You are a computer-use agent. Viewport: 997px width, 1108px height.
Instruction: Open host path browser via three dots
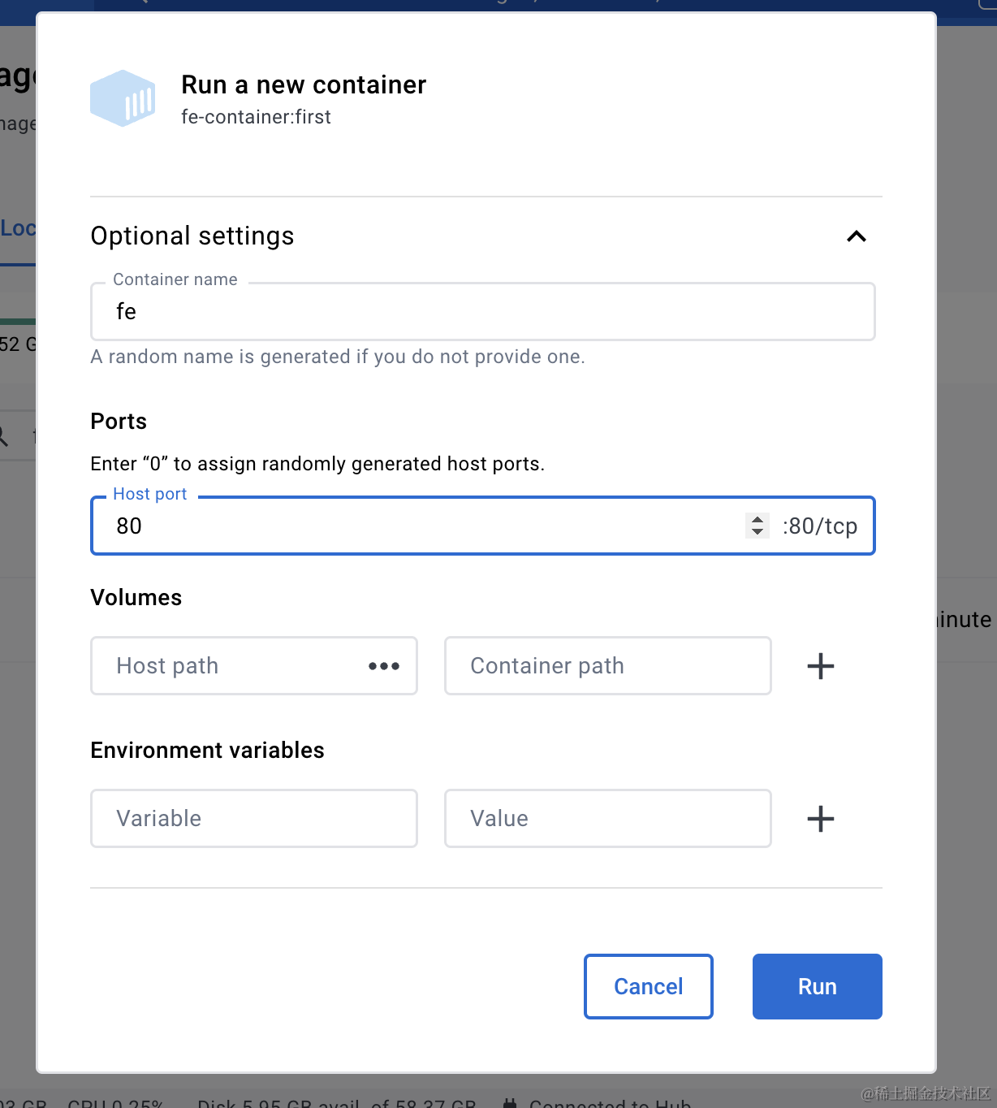pyautogui.click(x=384, y=666)
